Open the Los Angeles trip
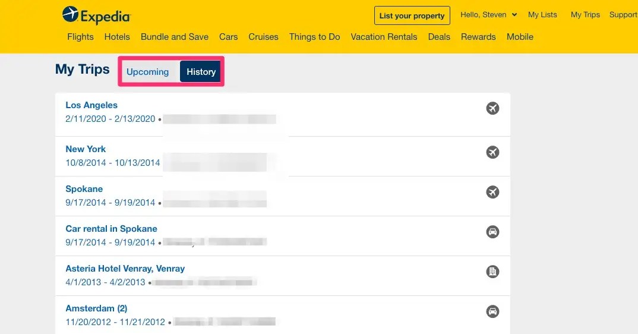 [x=91, y=105]
